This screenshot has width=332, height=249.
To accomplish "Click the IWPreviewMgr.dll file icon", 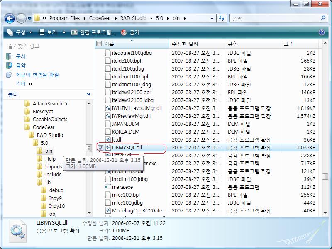I will (108, 116).
